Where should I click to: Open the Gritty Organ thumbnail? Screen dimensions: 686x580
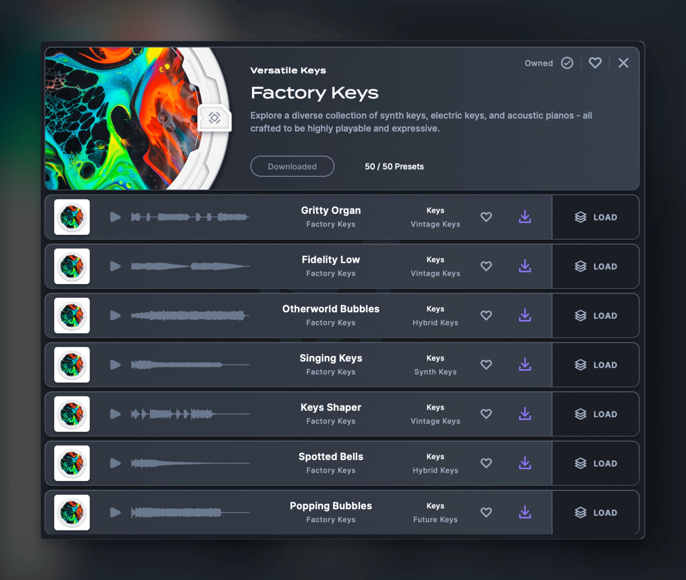(72, 217)
